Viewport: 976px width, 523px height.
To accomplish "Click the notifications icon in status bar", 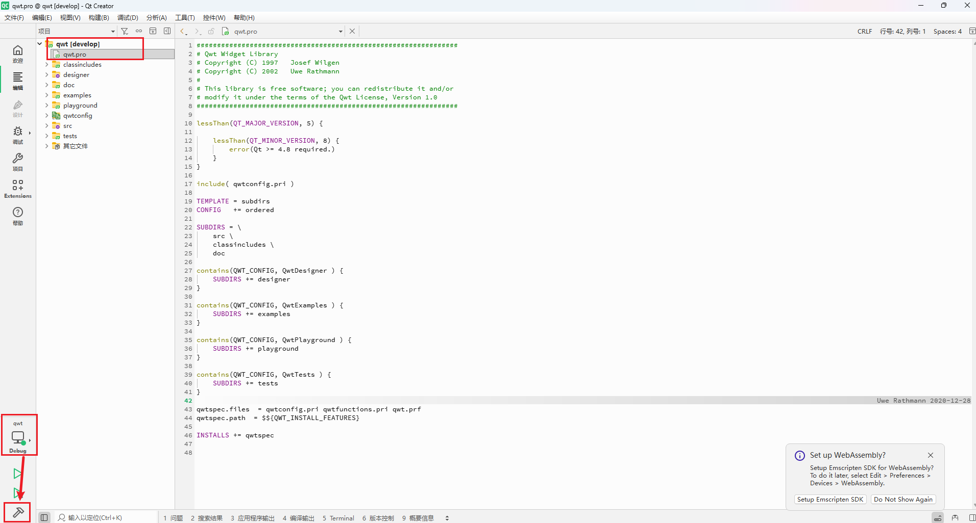I will pos(955,517).
